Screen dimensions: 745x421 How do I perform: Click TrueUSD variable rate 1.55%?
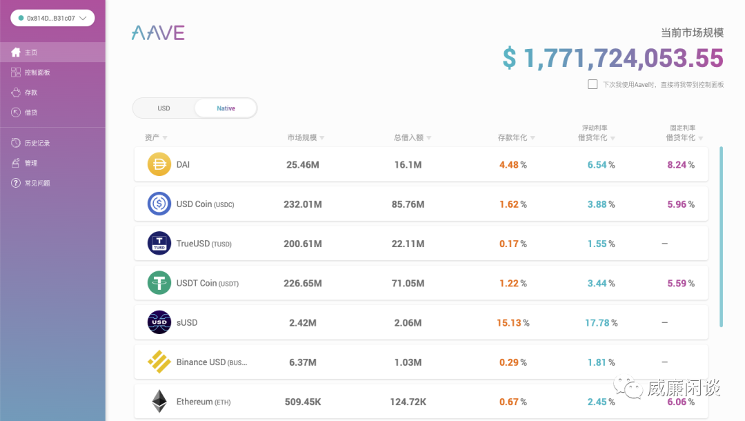tap(601, 244)
